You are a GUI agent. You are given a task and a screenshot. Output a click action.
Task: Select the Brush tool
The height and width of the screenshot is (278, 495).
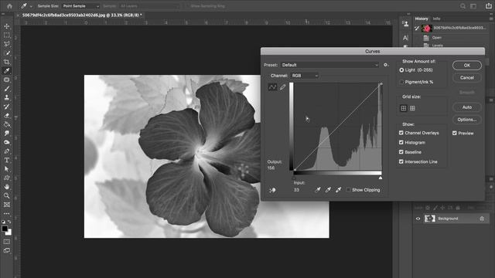(x=7, y=89)
